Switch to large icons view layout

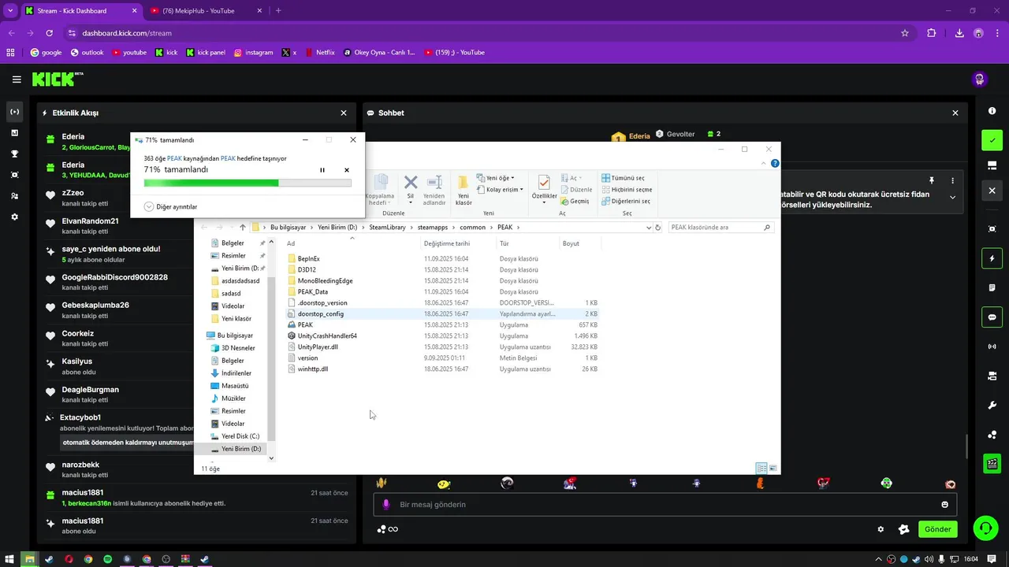tap(773, 468)
